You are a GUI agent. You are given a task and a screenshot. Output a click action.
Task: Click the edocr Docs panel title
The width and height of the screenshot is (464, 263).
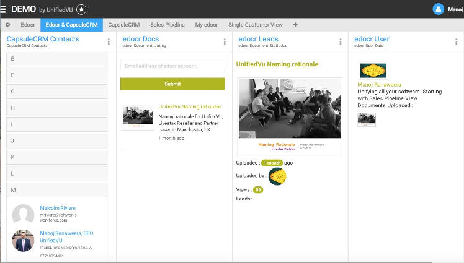[141, 39]
